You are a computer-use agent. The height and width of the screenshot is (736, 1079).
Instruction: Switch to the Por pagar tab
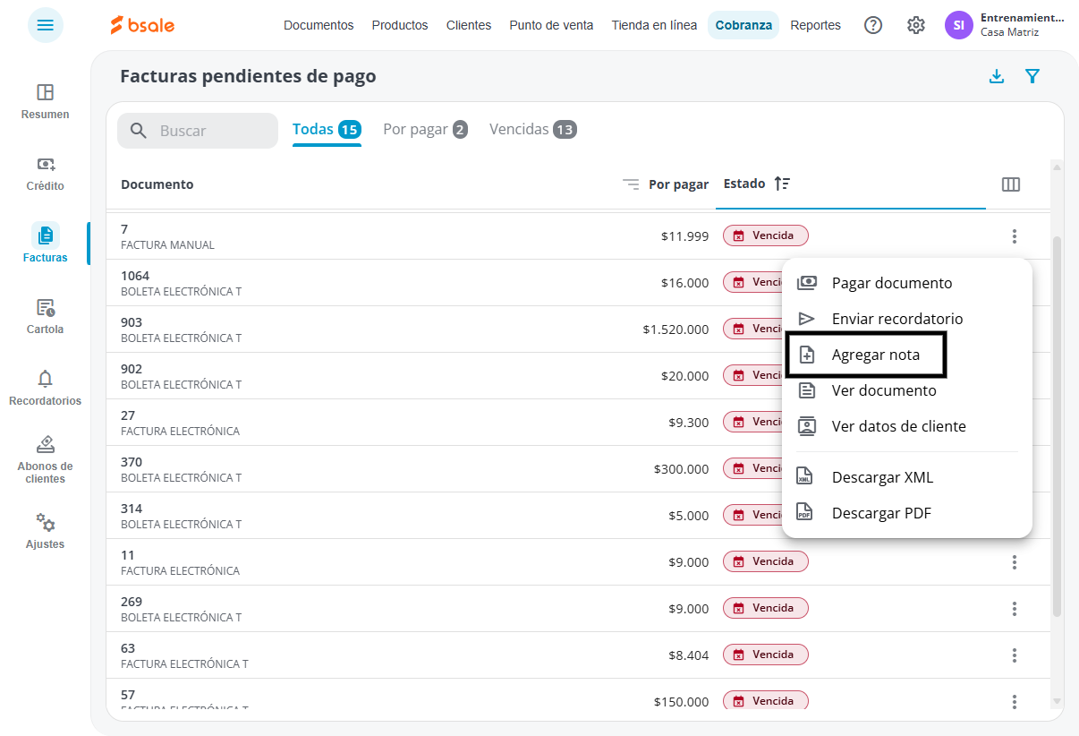pyautogui.click(x=425, y=130)
